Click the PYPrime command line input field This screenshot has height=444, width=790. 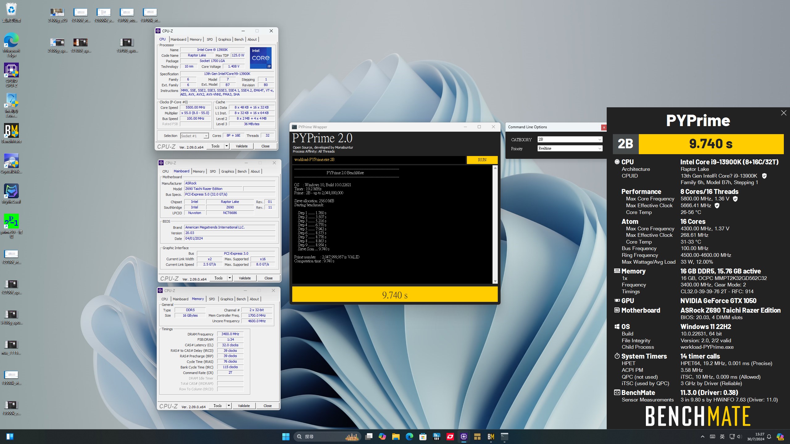pos(379,160)
